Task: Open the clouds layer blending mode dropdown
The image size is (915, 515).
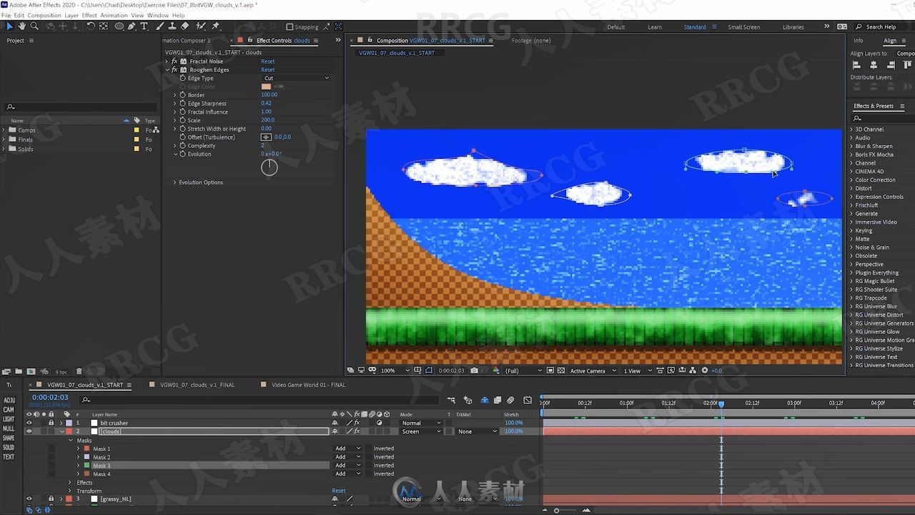Action: 421,431
